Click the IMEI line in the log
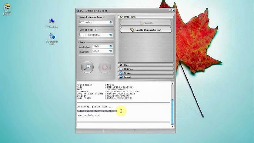Viewport: 254px width, 143px height. (x=102, y=89)
